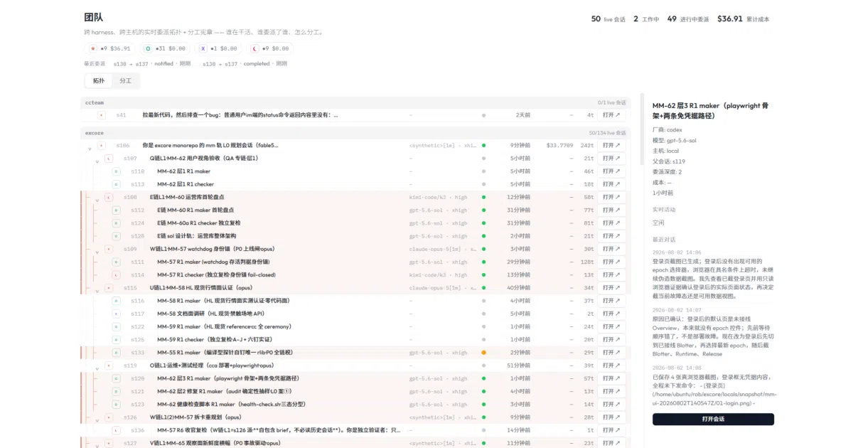Click the 's130 → s137 · completed' delegation entry
The width and height of the screenshot is (853, 448).
point(245,64)
